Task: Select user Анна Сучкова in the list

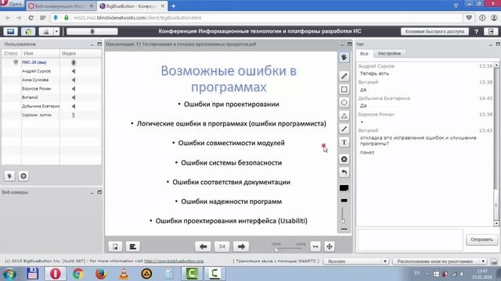Action: pyautogui.click(x=35, y=80)
